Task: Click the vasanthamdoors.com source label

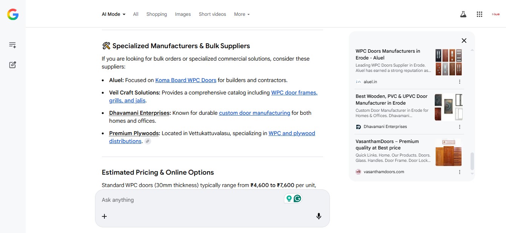Action: point(384,172)
